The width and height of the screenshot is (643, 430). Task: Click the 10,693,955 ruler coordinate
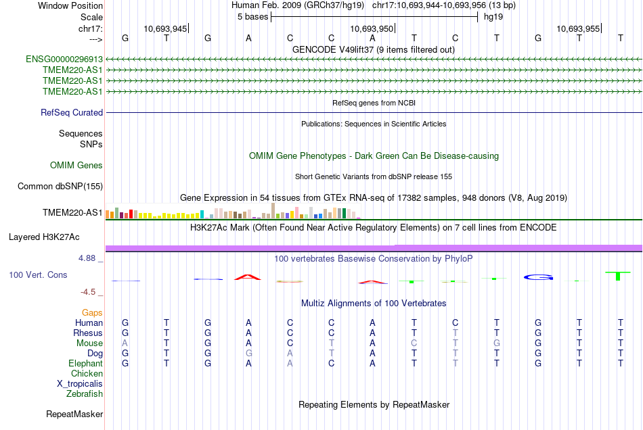coord(578,28)
